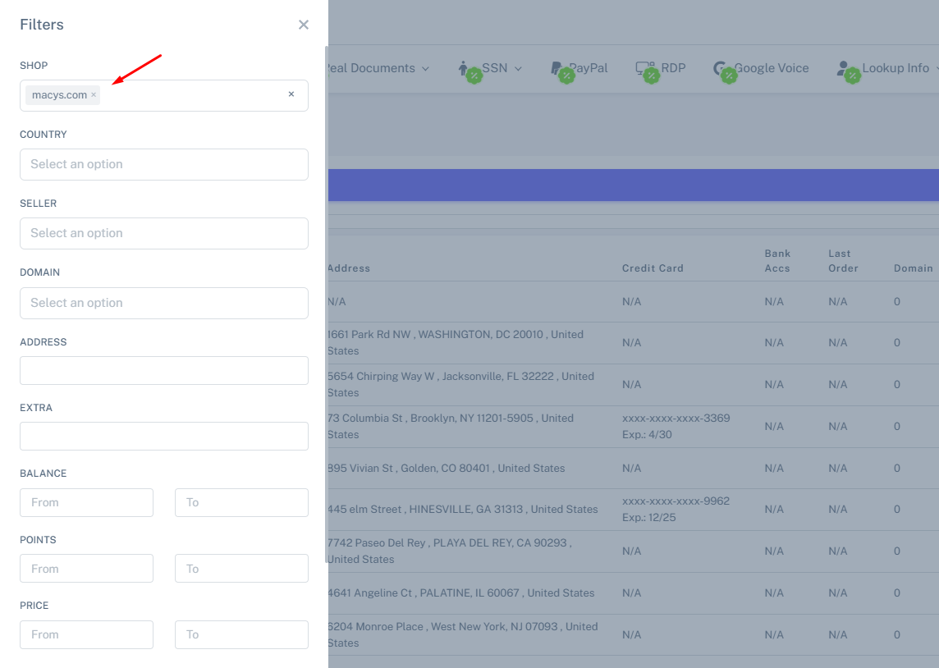This screenshot has width=939, height=668.
Task: Close the Filters panel
Action: tap(304, 25)
